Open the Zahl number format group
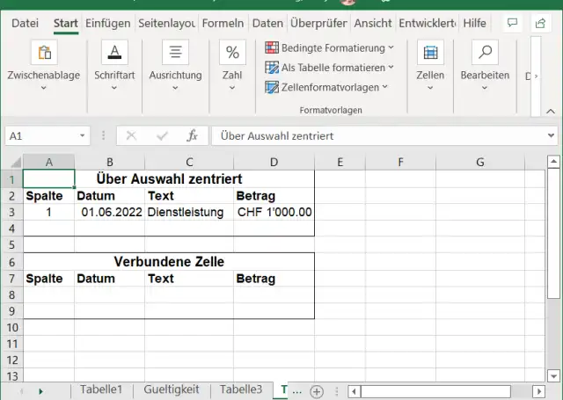The image size is (563, 400). [x=232, y=62]
